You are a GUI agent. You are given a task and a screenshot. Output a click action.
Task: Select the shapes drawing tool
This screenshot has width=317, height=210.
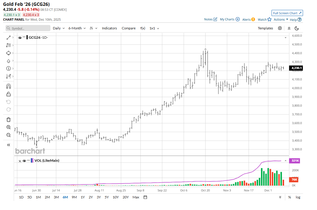point(8,53)
